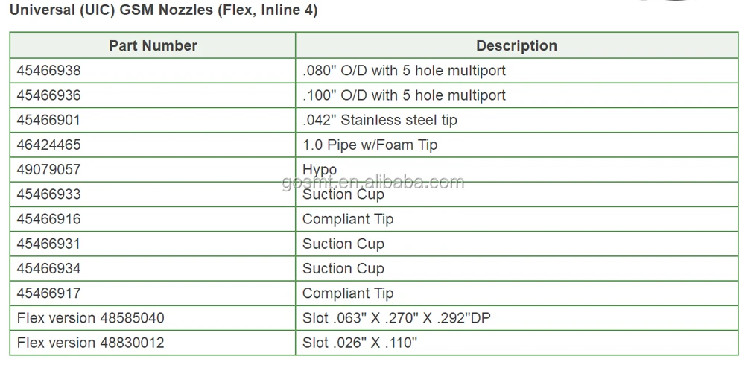Click the gosmt.en.alibaba.com watermark text

[373, 182]
